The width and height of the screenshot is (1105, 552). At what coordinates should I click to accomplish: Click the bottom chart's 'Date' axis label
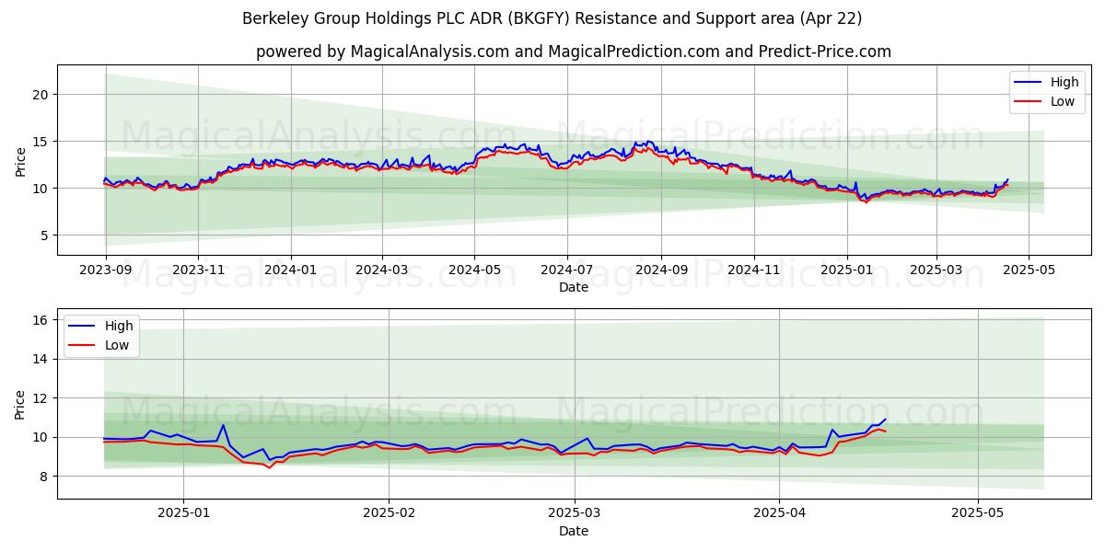[x=574, y=531]
